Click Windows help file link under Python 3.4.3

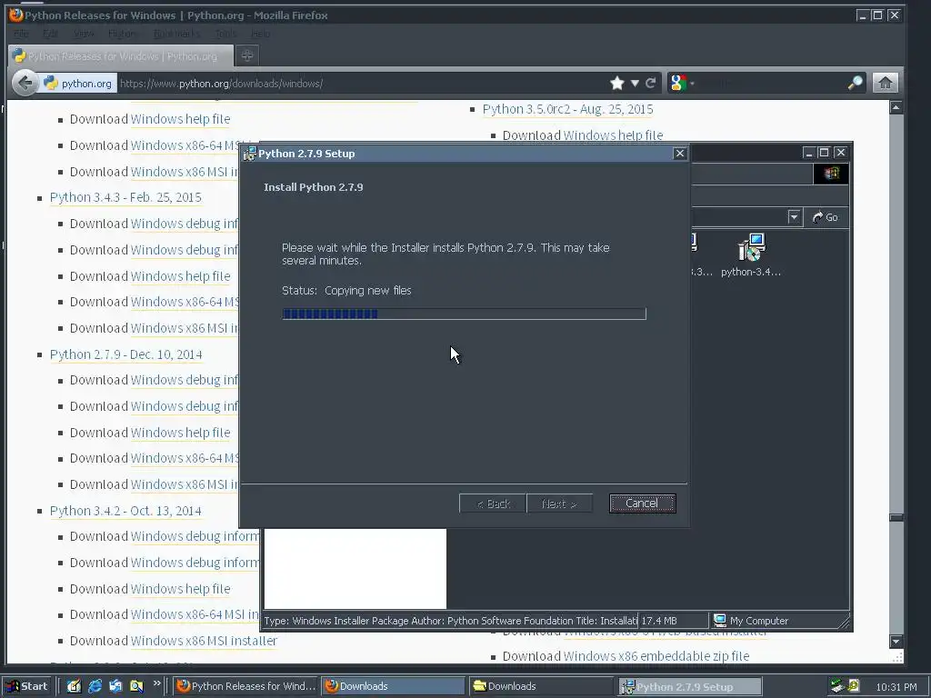click(x=181, y=276)
